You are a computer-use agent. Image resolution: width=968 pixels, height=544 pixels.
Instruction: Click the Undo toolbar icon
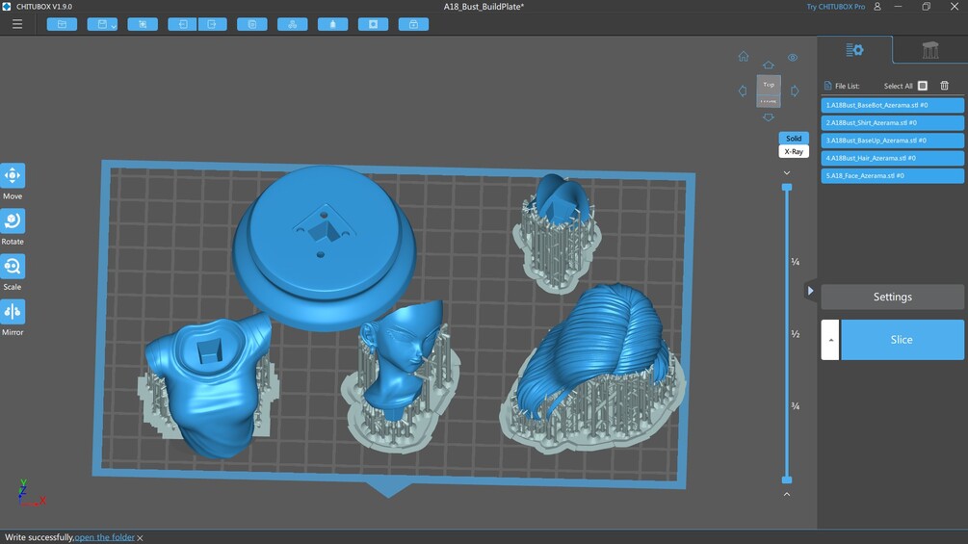(183, 25)
